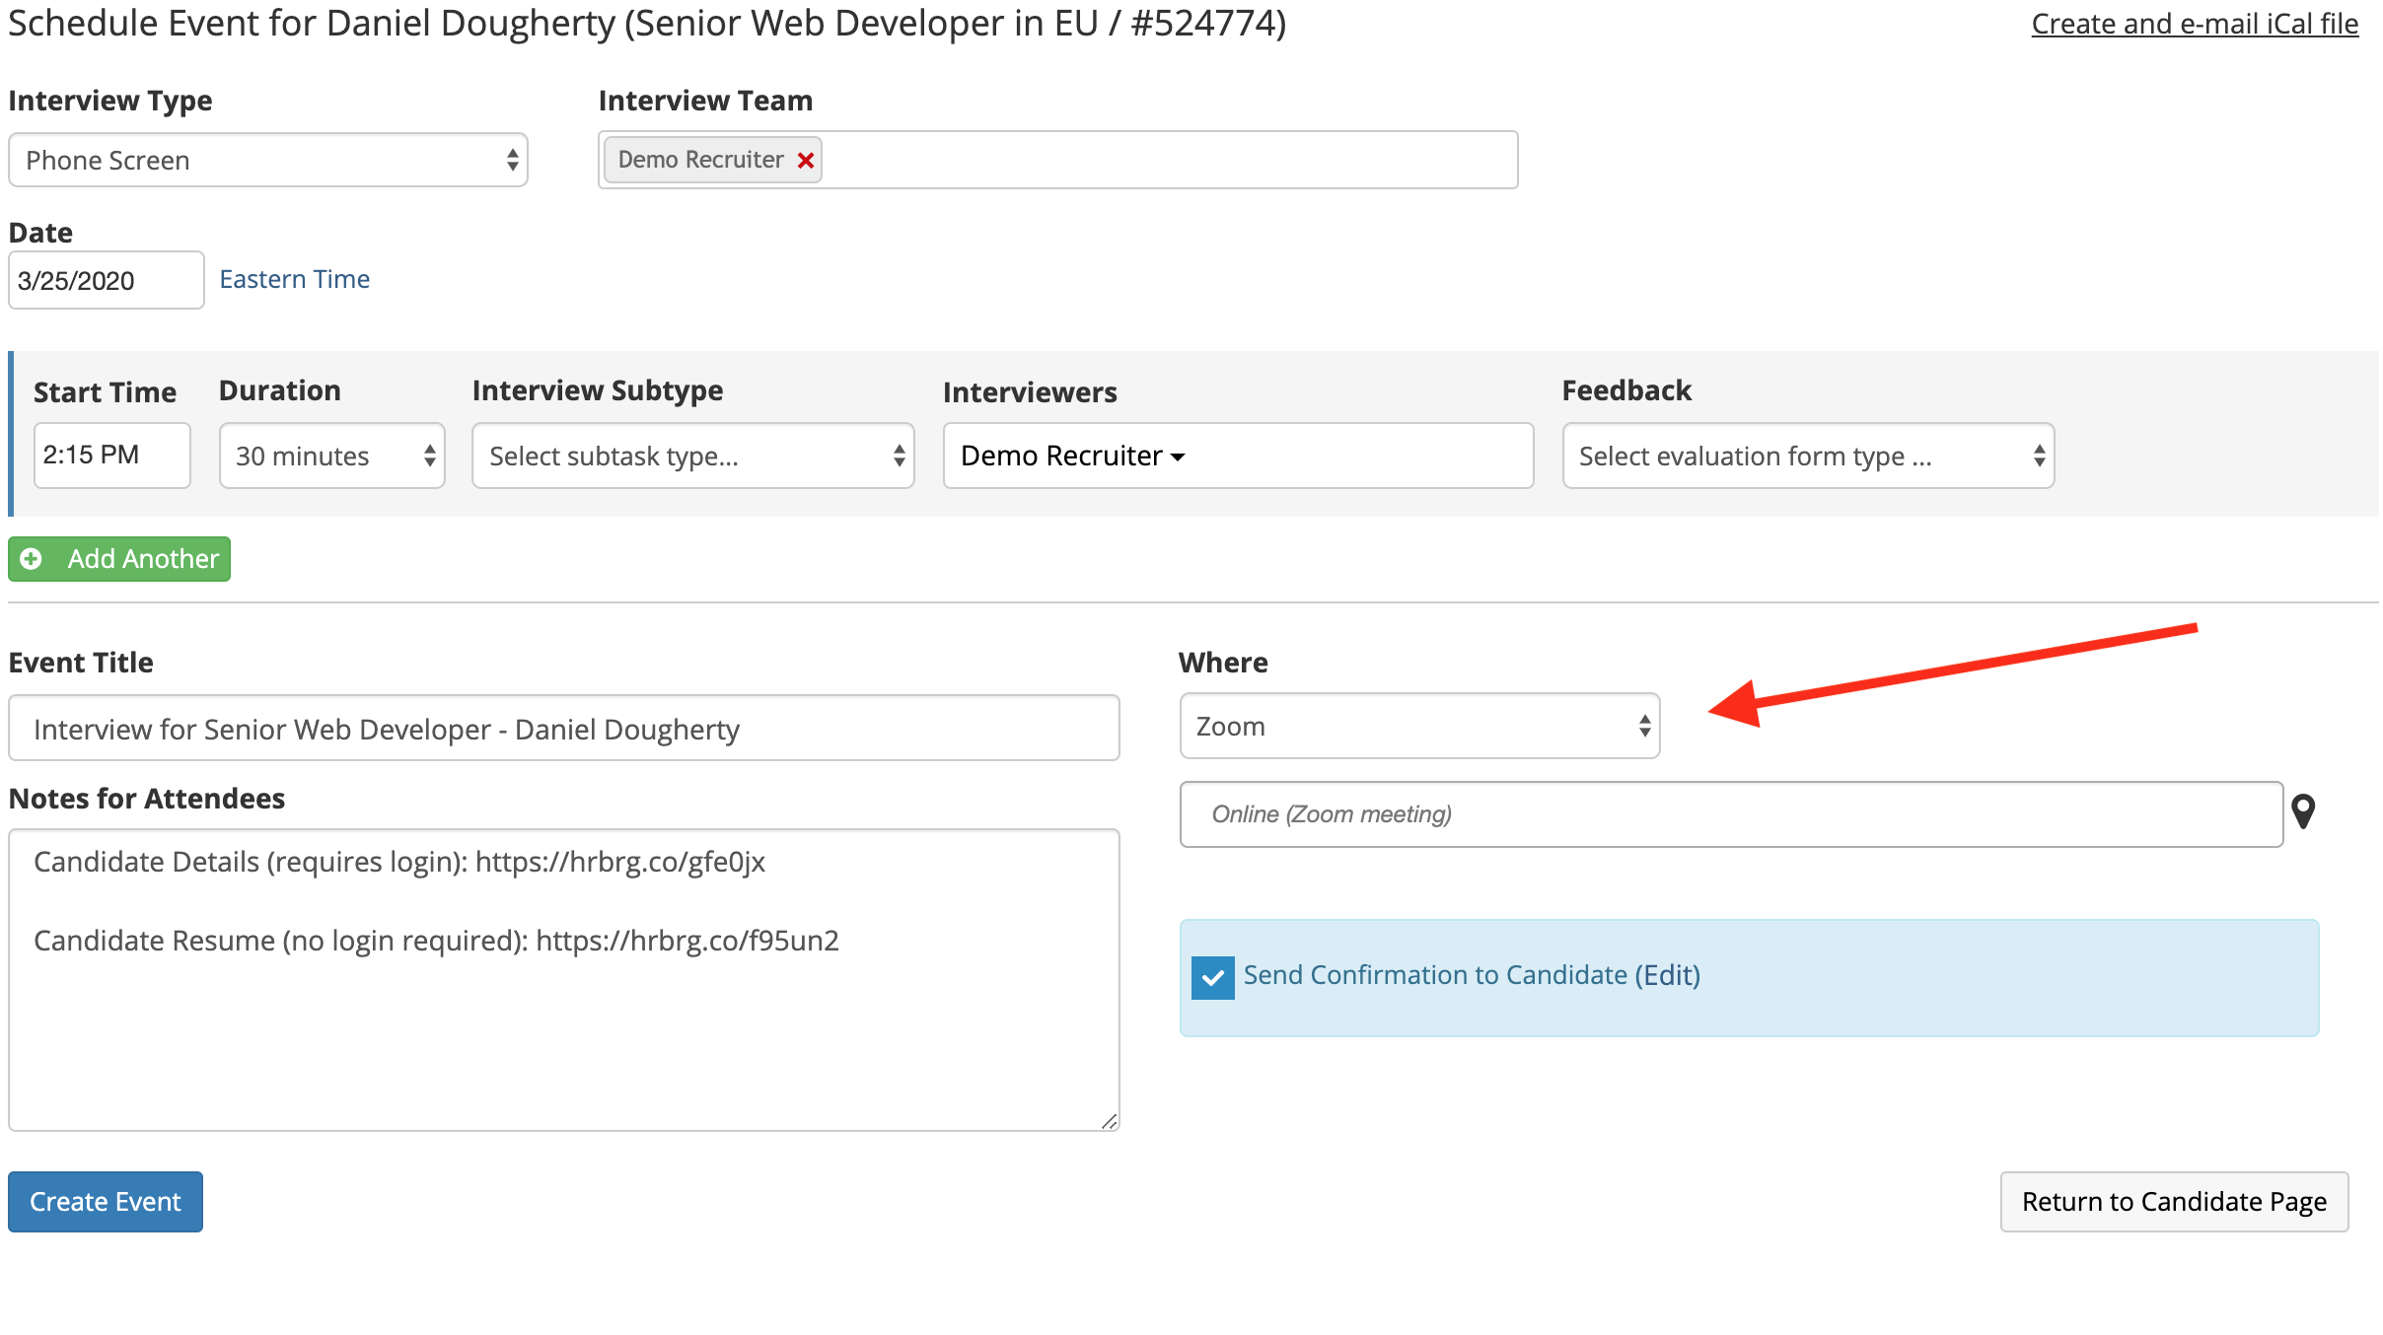Click the plus icon on Add Another
This screenshot has height=1335, width=2383.
coord(31,558)
